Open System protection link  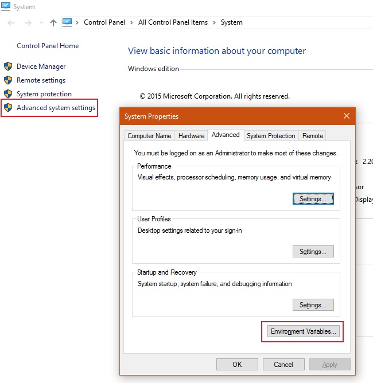tap(44, 94)
